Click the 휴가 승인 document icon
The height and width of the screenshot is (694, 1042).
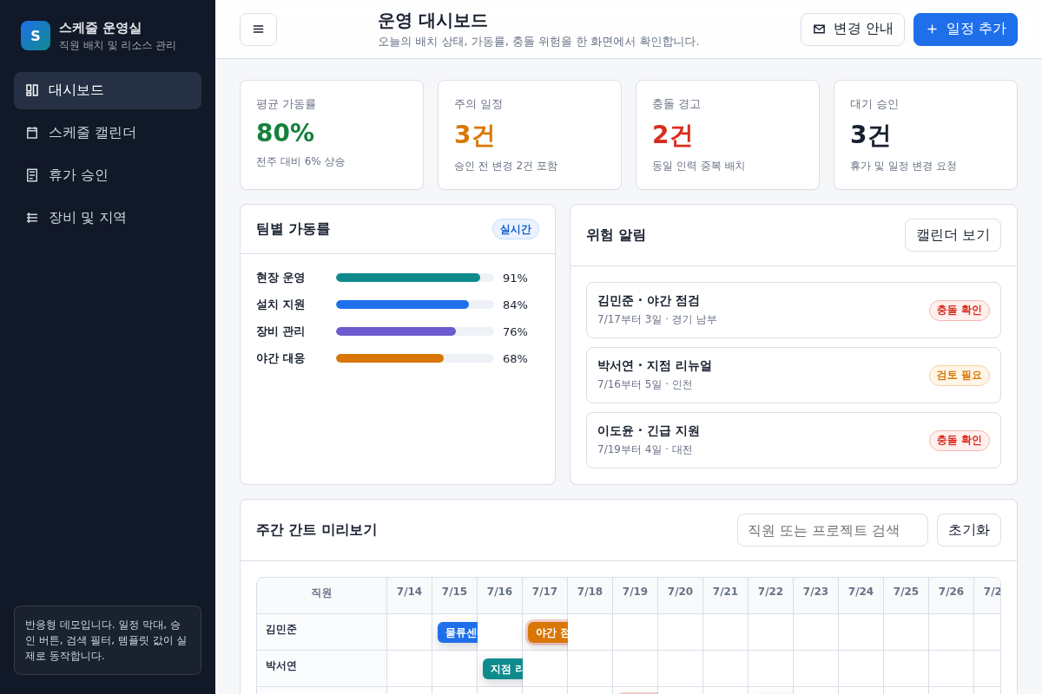[32, 175]
